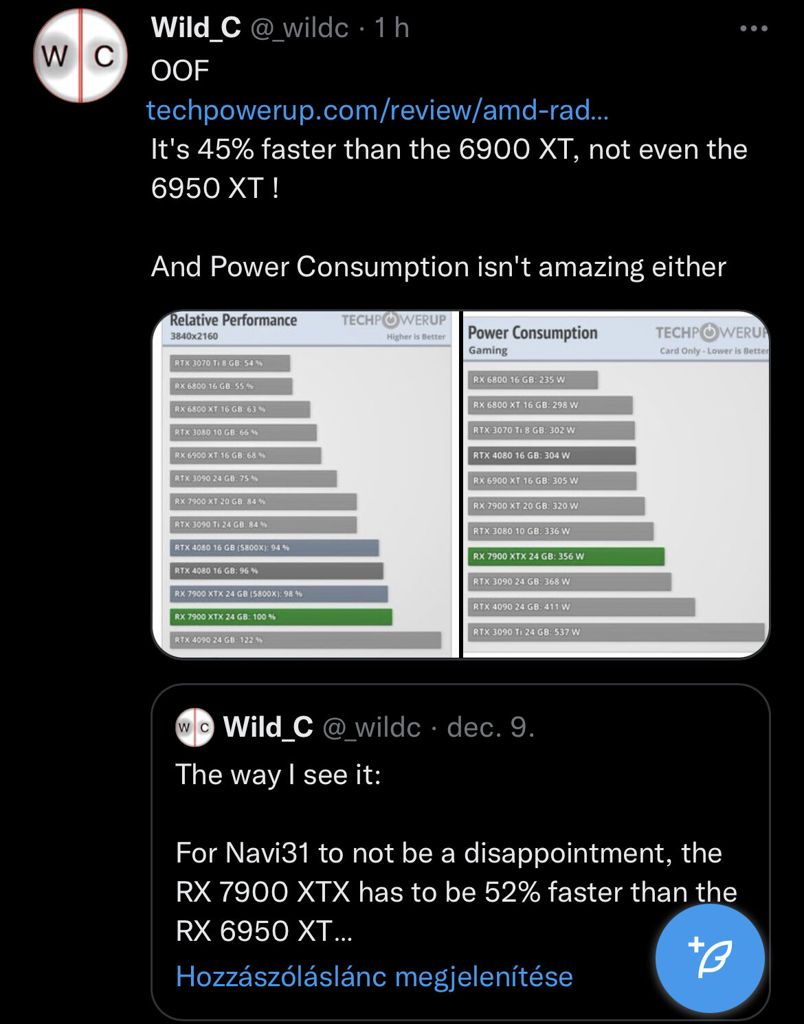804x1024 pixels.
Task: Tap the dec. 9. date in quoted tweet
Action: tap(491, 727)
